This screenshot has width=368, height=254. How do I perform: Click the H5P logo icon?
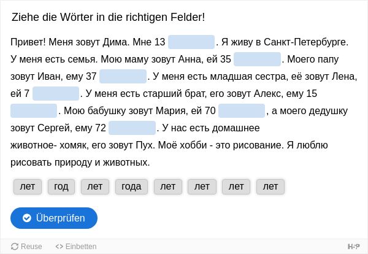point(353,247)
